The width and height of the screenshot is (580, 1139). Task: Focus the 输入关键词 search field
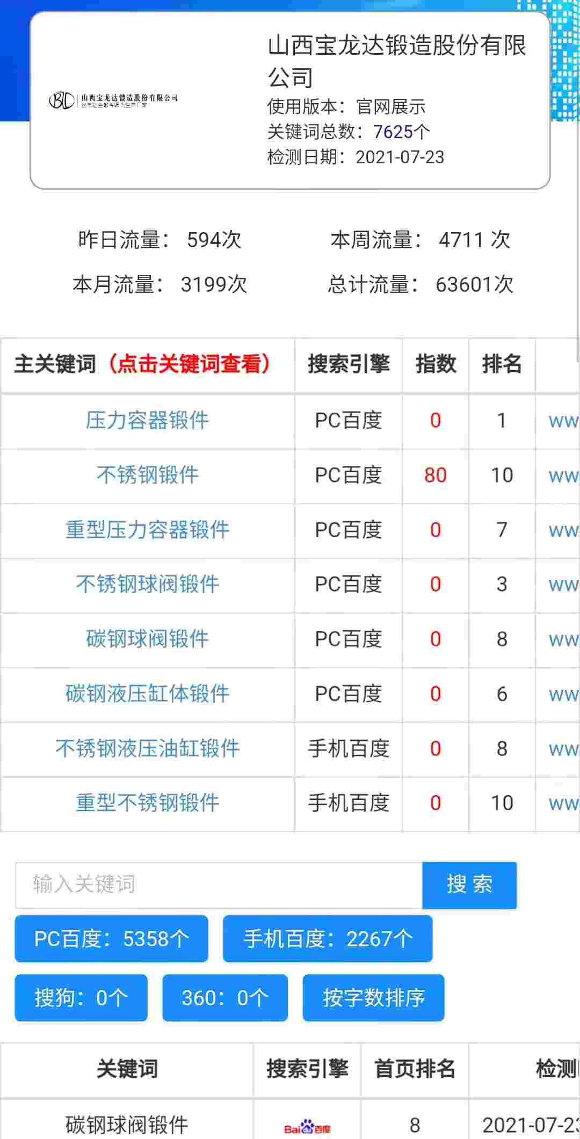coord(219,885)
